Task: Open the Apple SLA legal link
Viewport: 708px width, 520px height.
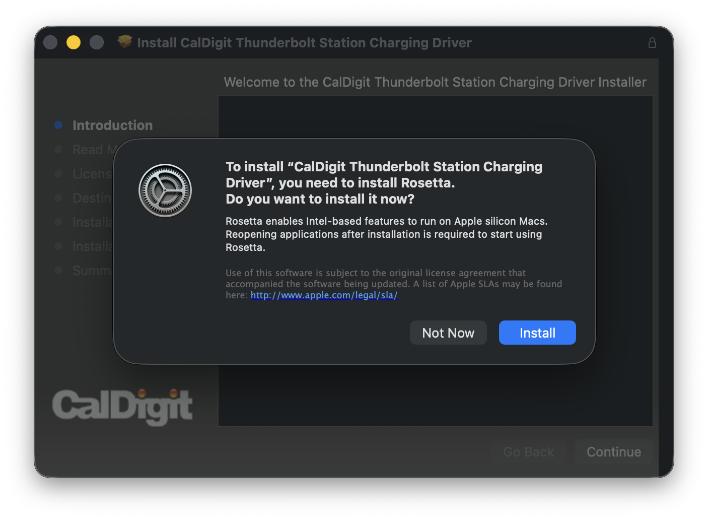Action: [324, 295]
